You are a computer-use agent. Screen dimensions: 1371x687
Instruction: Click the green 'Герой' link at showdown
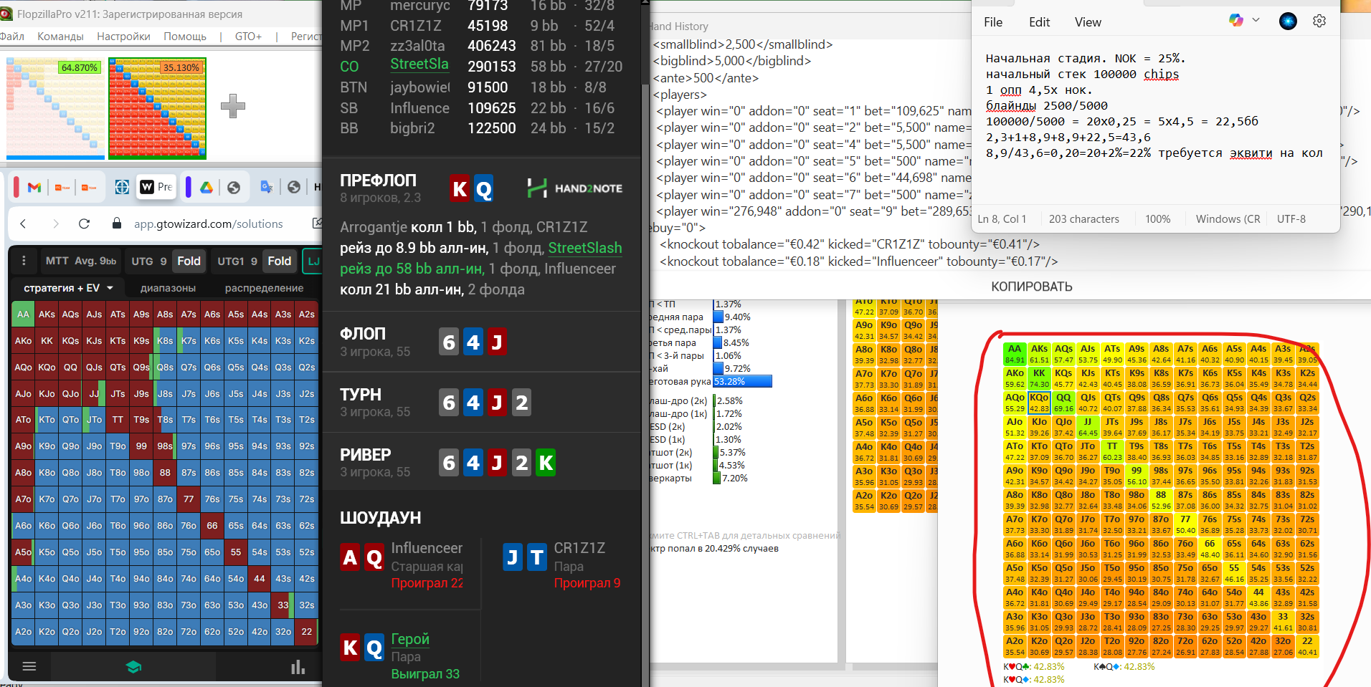pyautogui.click(x=410, y=639)
